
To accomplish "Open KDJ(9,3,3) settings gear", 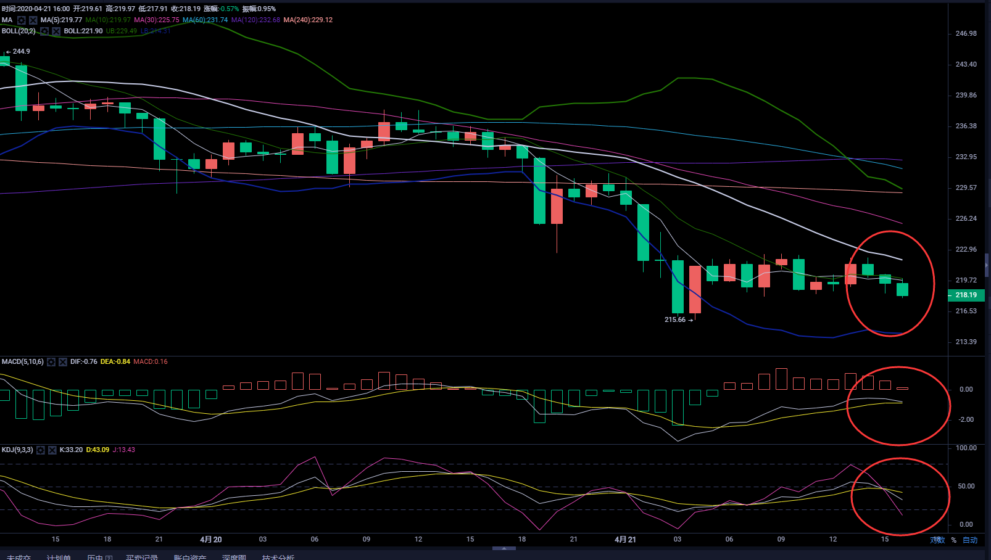I will coord(41,450).
